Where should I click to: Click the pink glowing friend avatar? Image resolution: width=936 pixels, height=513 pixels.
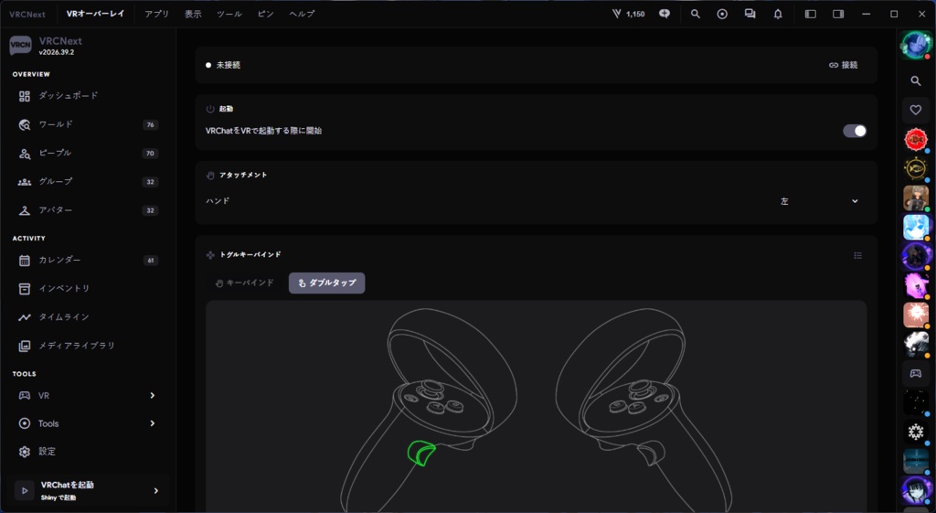[916, 285]
